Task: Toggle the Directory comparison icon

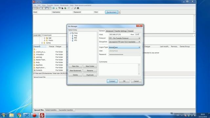Action: 72,8
